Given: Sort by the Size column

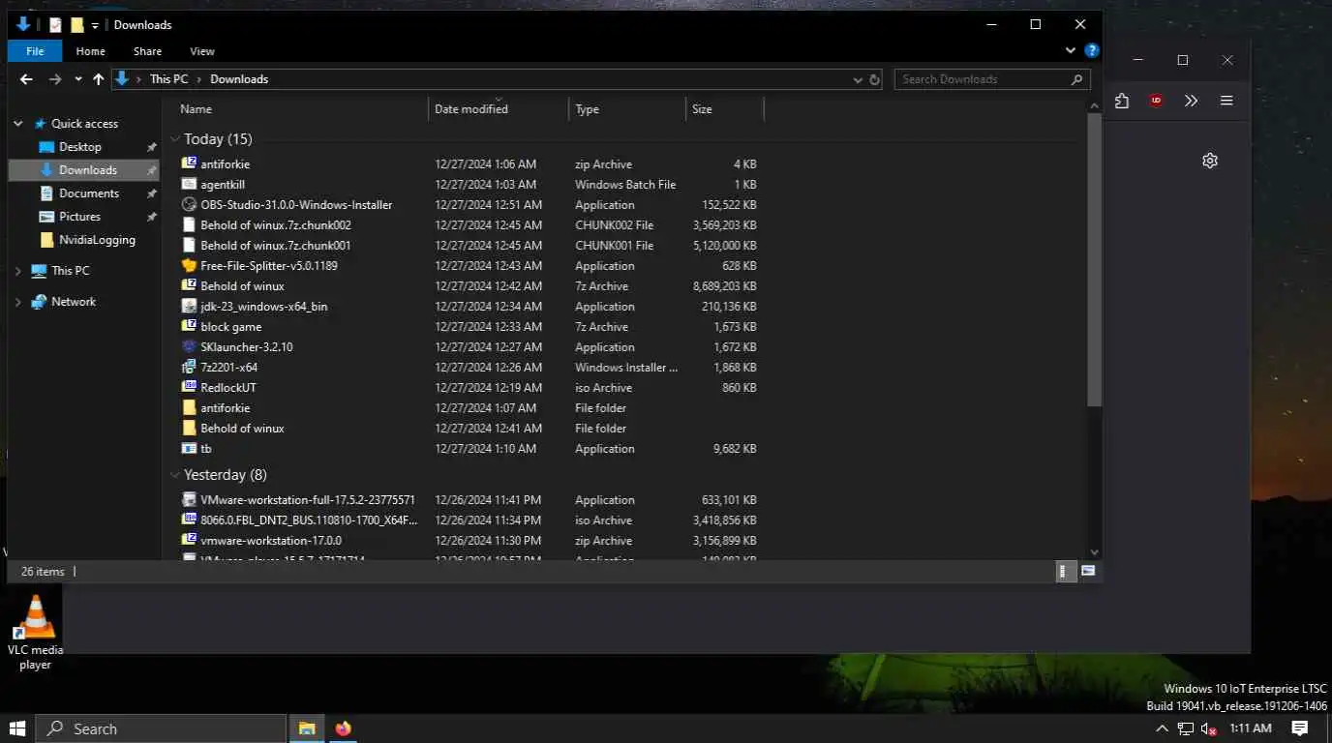Looking at the screenshot, I should [725, 109].
